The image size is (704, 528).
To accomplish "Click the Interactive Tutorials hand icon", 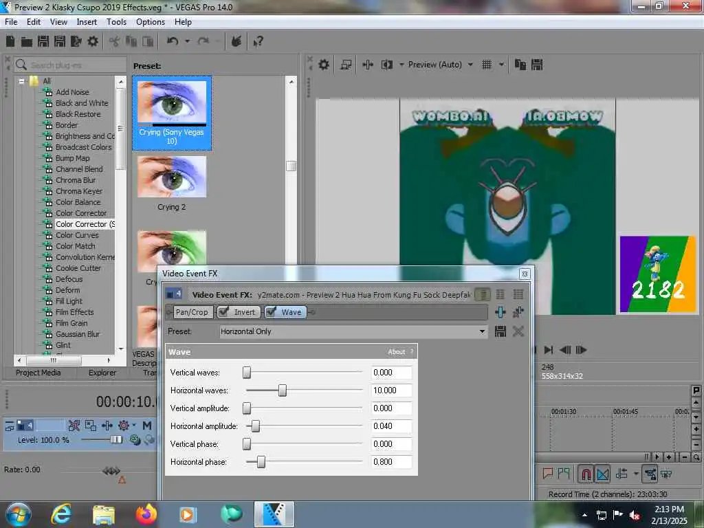I will [236, 41].
